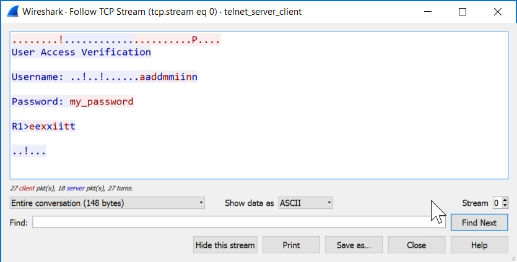Open the Show data as ASCII dropdown

tap(306, 203)
